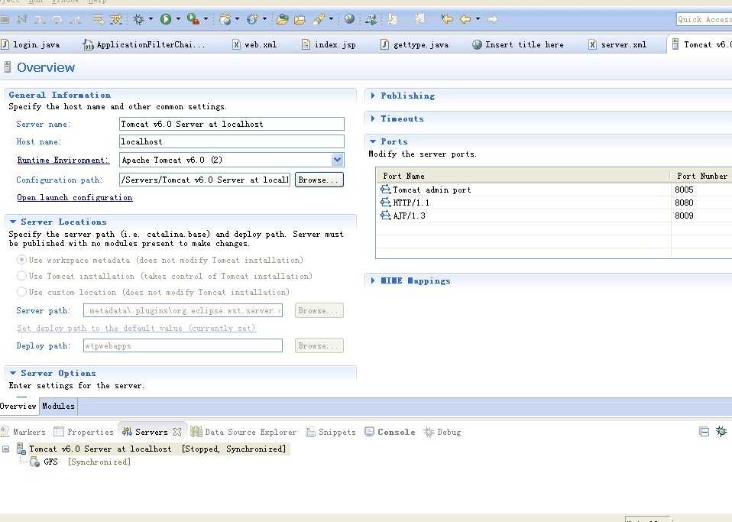Click Set deploy path to default link
This screenshot has width=732, height=522.
(136, 328)
